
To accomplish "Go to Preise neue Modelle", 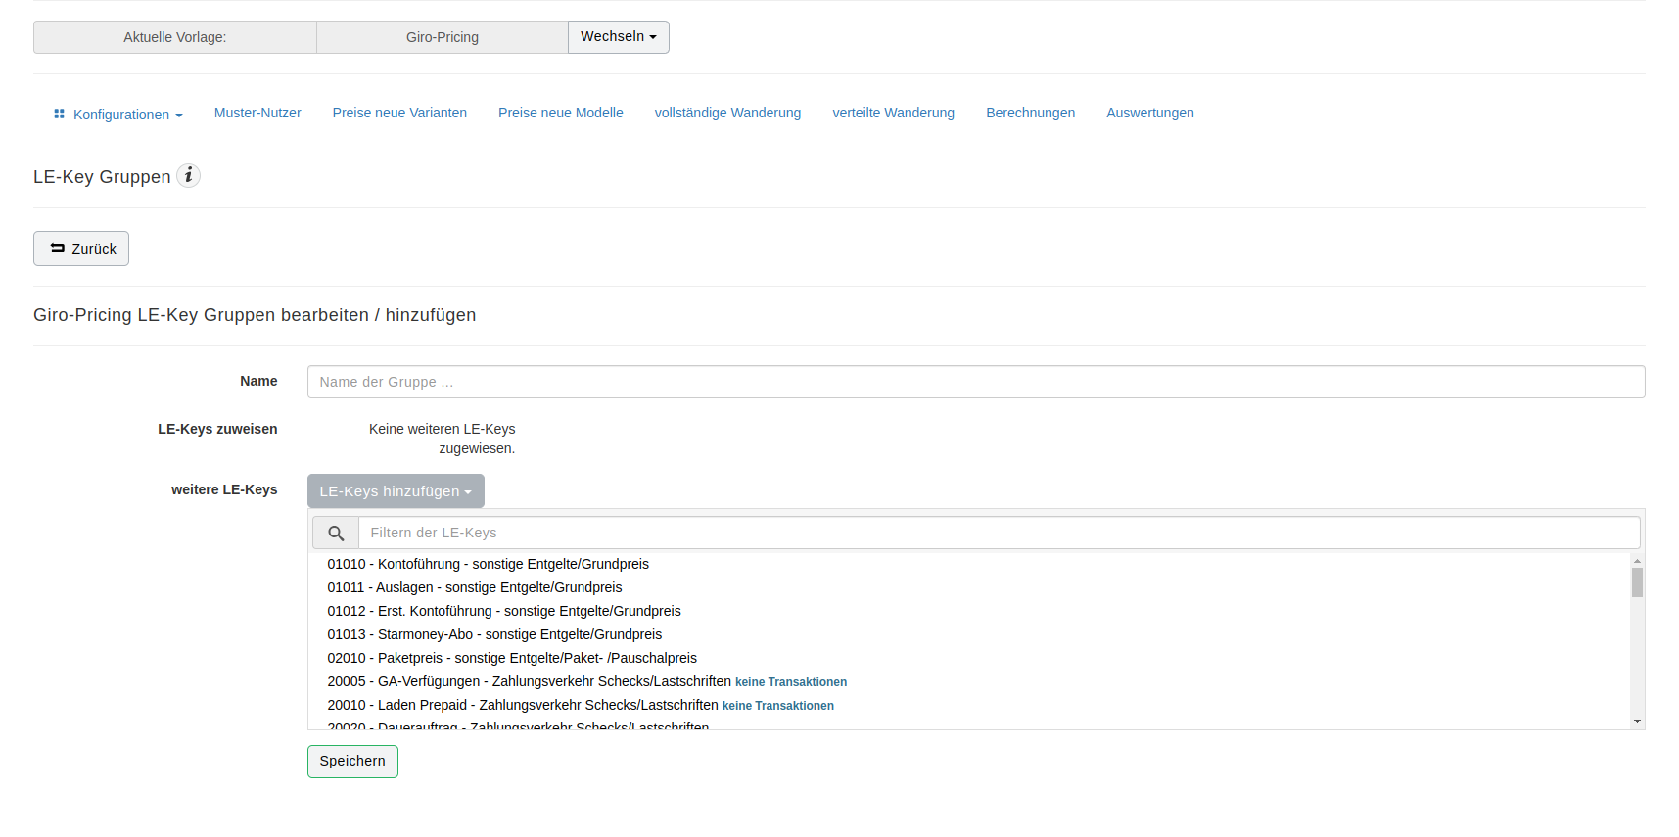I will click(x=561, y=113).
